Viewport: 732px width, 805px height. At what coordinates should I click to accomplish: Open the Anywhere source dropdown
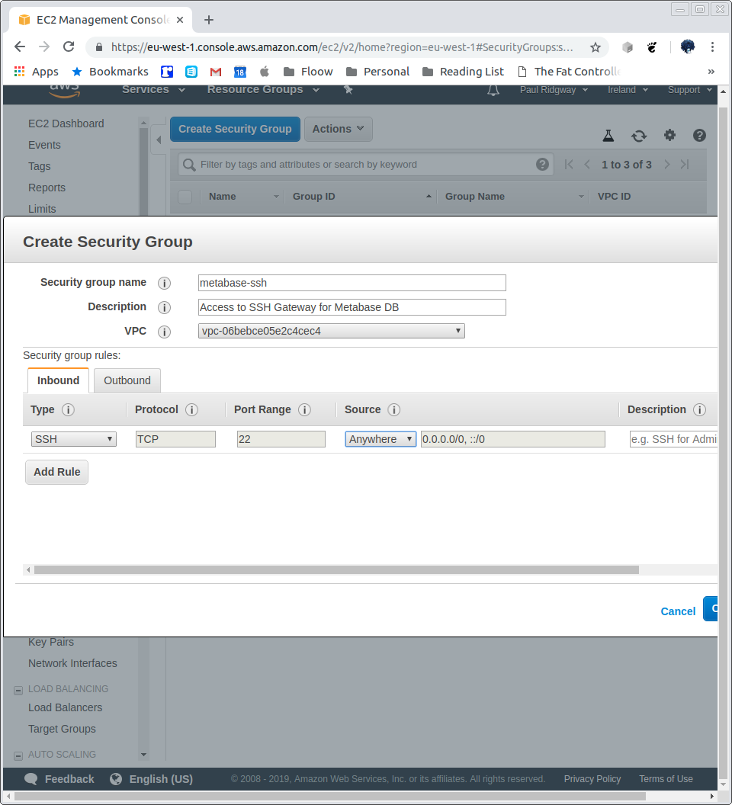coord(380,439)
